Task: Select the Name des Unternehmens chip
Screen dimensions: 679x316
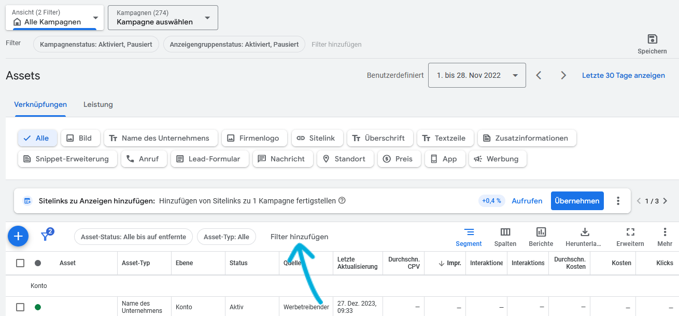Action: click(x=161, y=138)
